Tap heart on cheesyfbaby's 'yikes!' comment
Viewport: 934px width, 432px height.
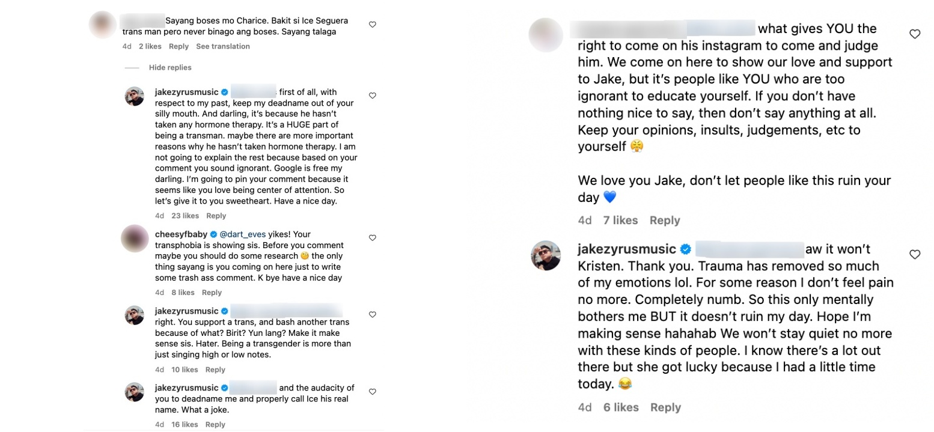point(373,238)
